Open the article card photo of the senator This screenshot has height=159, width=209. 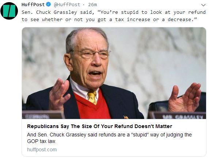click(114, 73)
